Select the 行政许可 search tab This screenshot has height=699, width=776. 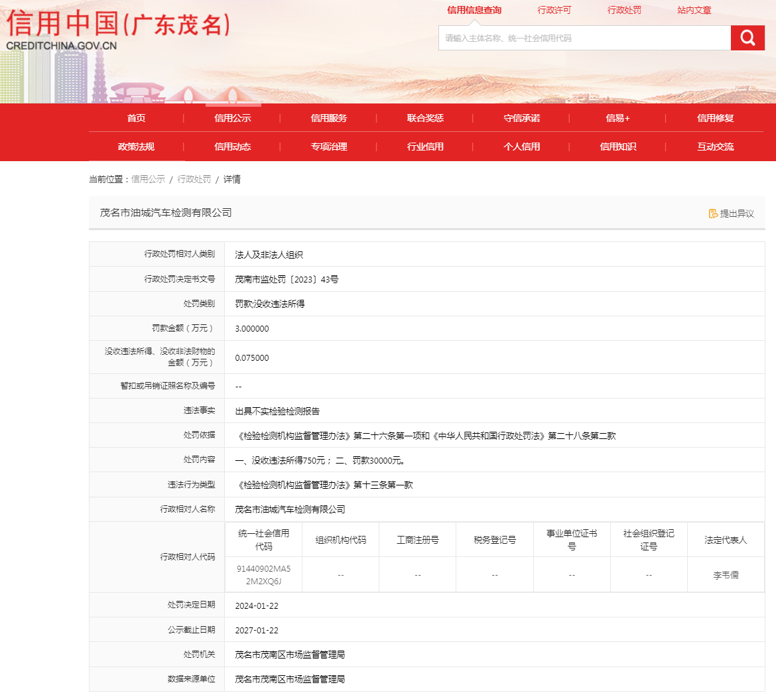click(554, 10)
